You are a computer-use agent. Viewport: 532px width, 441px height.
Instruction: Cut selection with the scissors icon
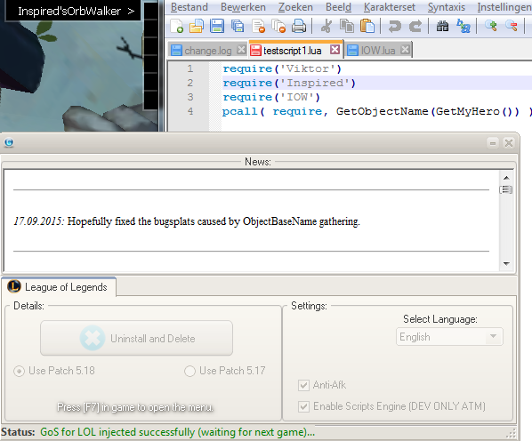tap(326, 26)
